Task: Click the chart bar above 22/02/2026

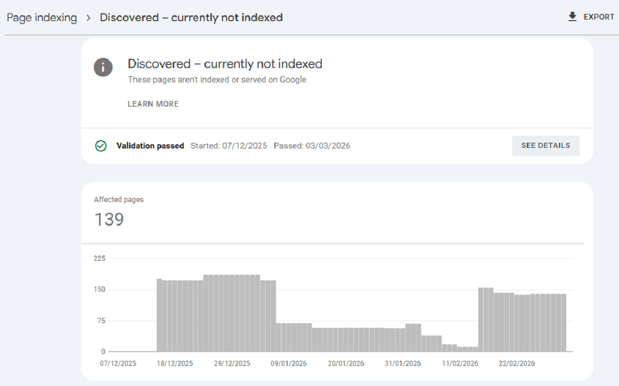Action: [x=517, y=320]
